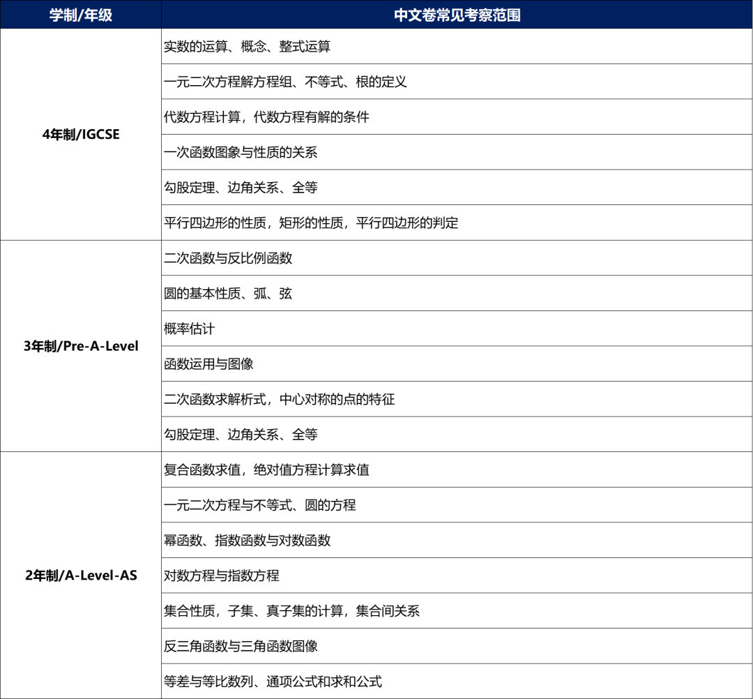
Task: Select the 函数运用与图像 cell
Action: pos(208,364)
